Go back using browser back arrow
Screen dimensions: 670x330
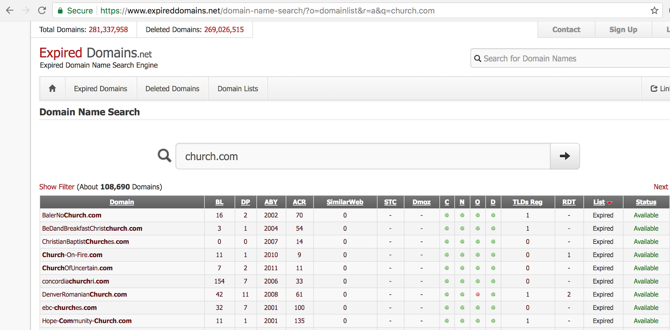pyautogui.click(x=10, y=10)
